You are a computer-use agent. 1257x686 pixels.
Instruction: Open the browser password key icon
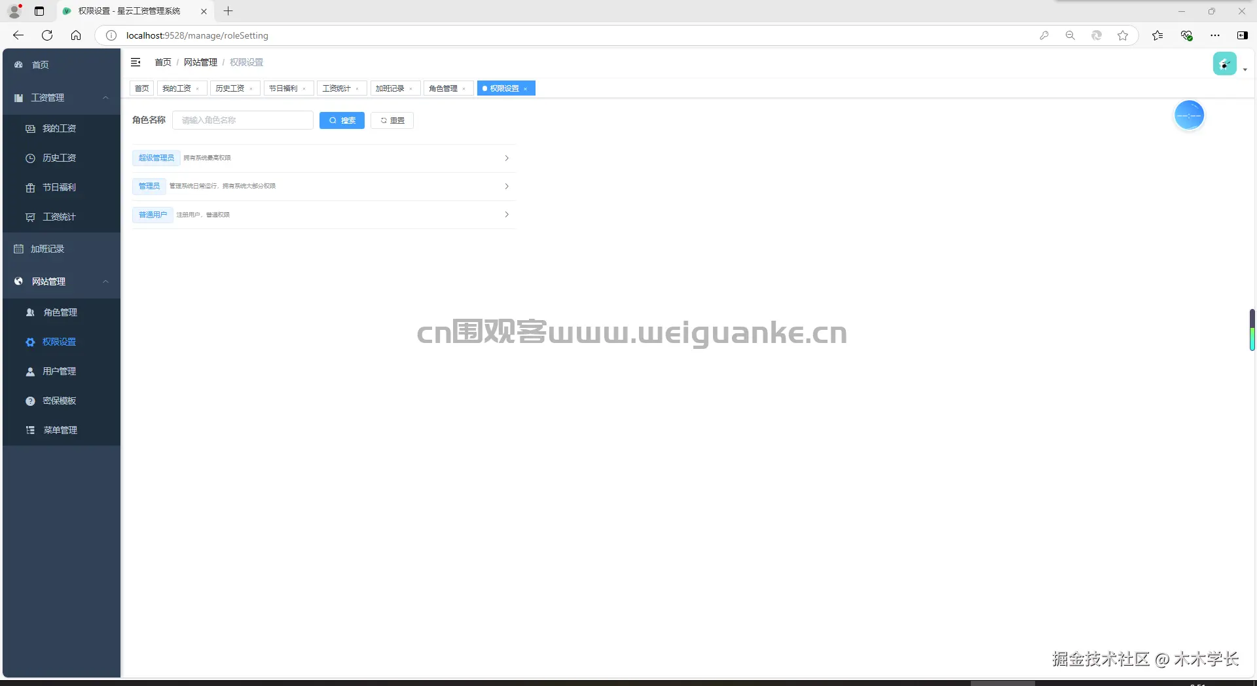point(1044,35)
